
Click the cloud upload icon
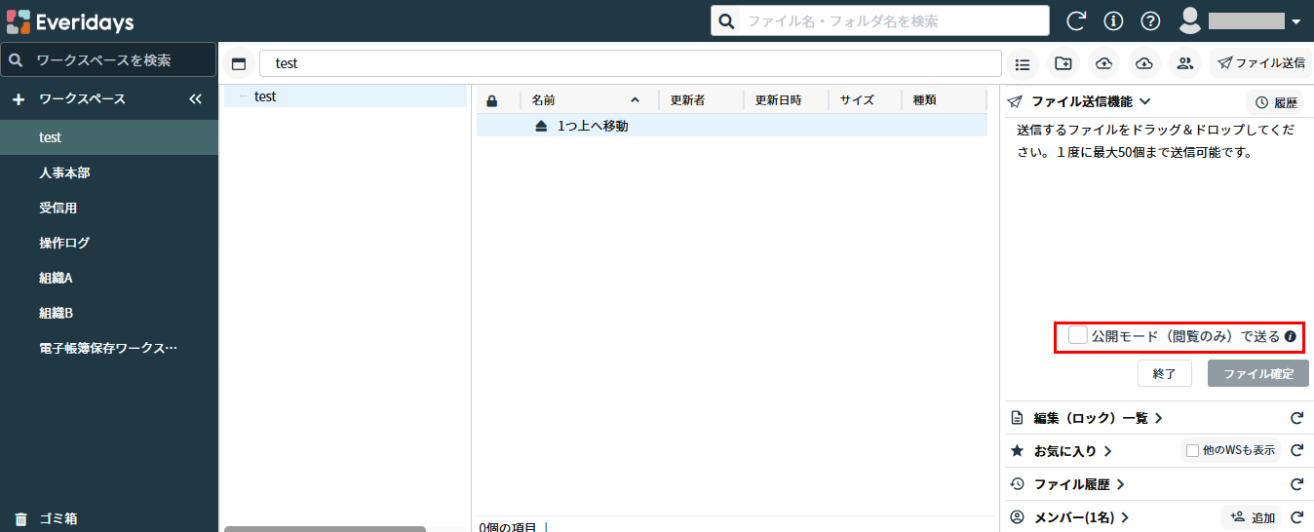tap(1103, 63)
